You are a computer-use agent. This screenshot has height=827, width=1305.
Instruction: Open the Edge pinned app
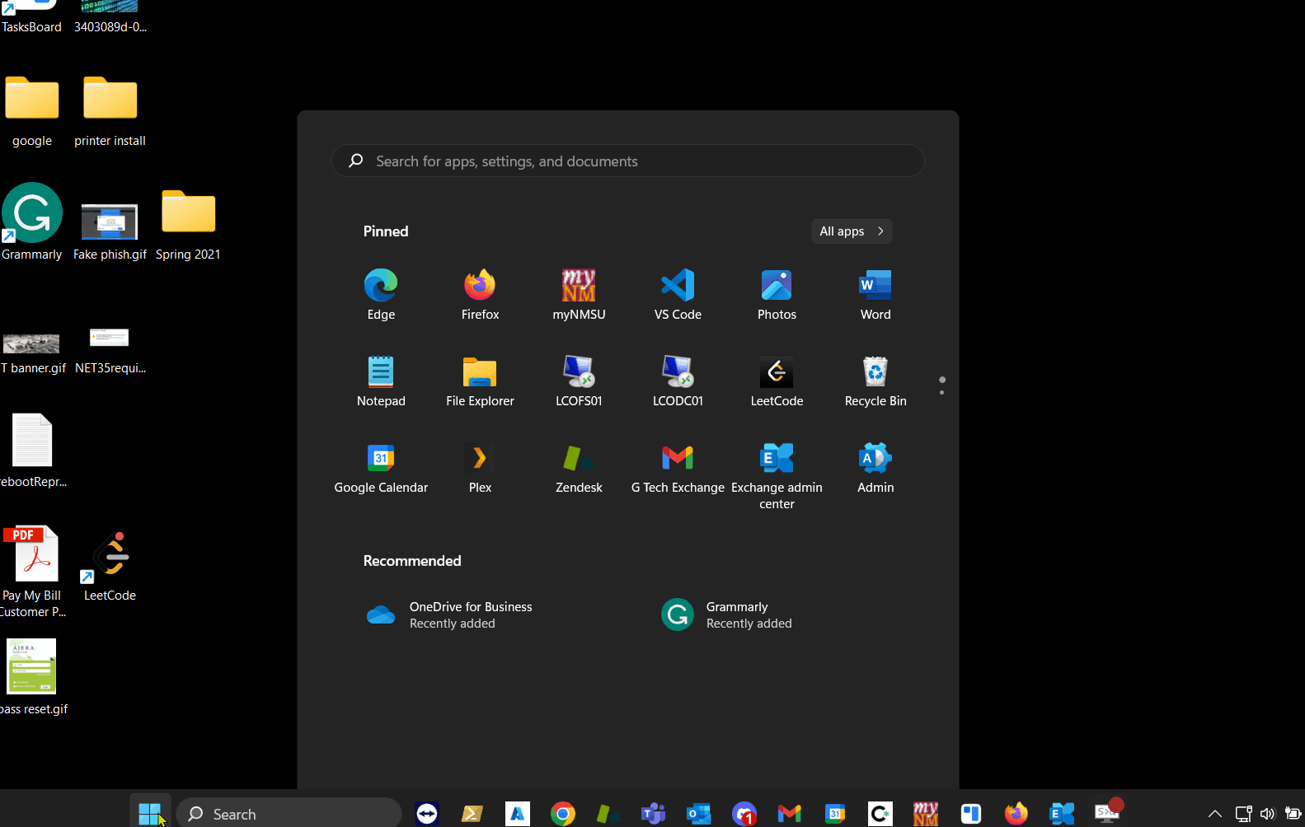pyautogui.click(x=381, y=294)
